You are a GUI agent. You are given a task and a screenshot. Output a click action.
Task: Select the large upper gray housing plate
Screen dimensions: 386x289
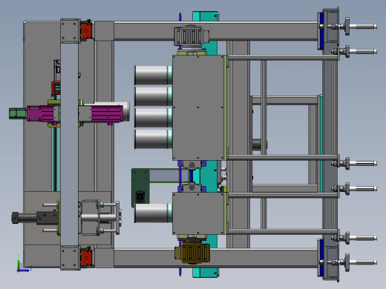[198, 107]
